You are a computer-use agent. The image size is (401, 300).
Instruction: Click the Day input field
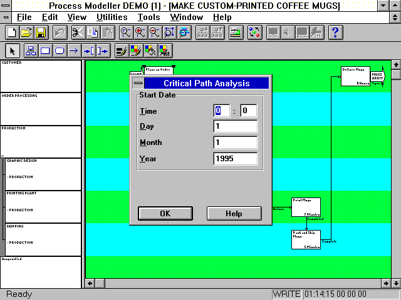[235, 126]
